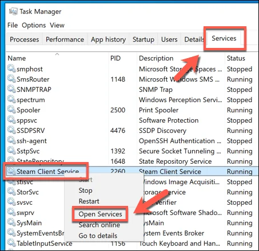
Task: Click the Print Spooler description
Action: (x=158, y=110)
